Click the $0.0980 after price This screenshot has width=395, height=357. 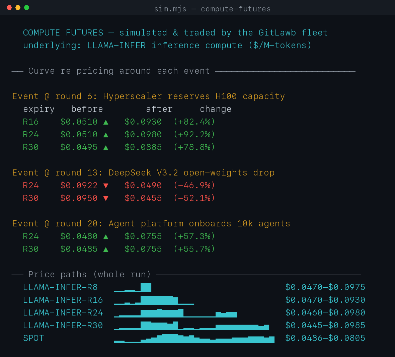click(143, 135)
